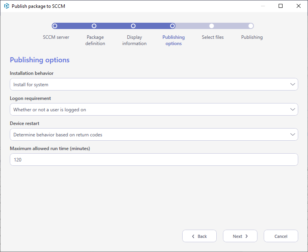Click the Display information step circle
The height and width of the screenshot is (252, 308).
tap(133, 26)
